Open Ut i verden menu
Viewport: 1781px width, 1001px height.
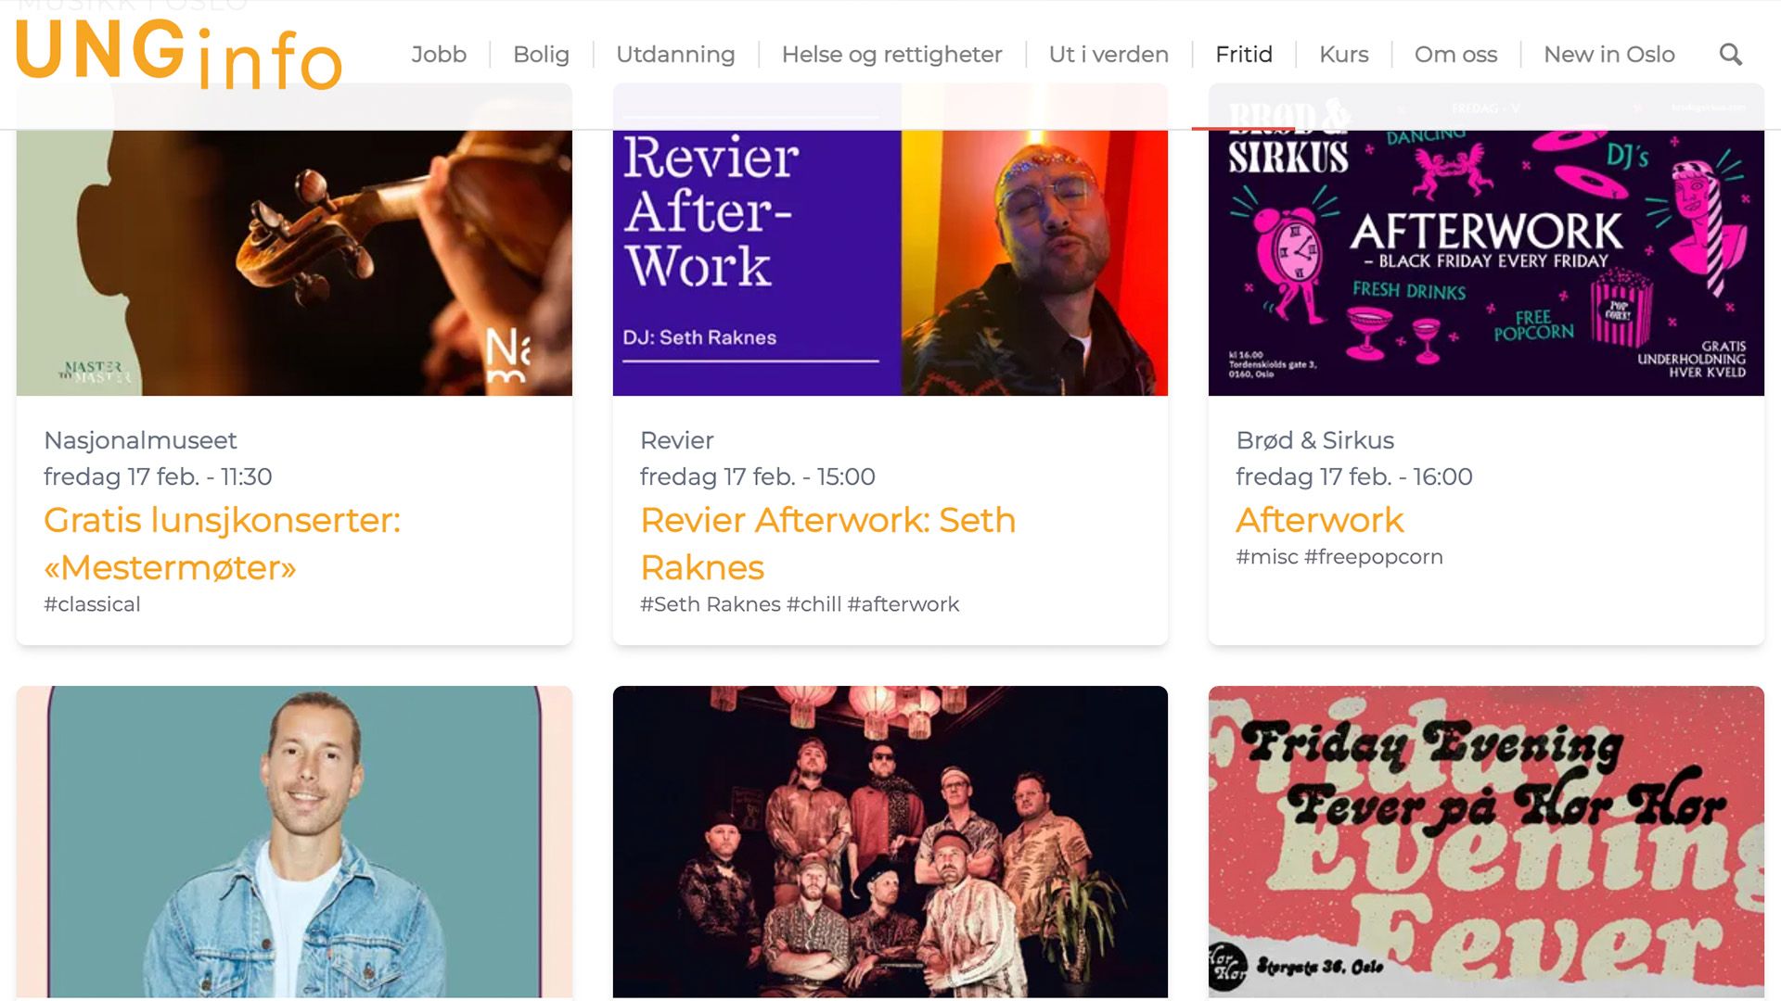pyautogui.click(x=1108, y=55)
